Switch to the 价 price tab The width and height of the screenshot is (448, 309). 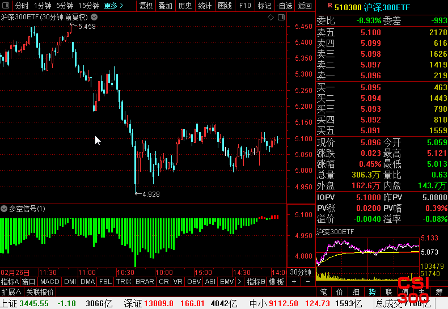click(x=340, y=292)
